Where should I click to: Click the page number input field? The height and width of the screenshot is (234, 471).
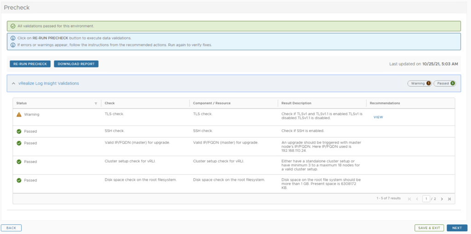tap(426, 199)
